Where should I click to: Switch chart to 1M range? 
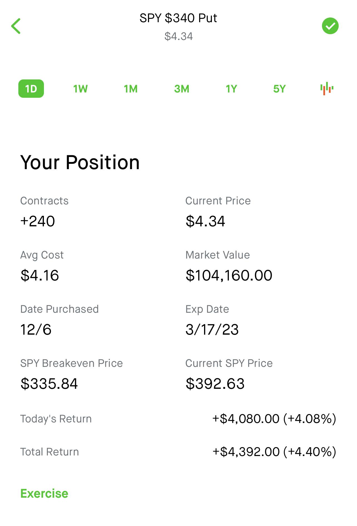(131, 89)
